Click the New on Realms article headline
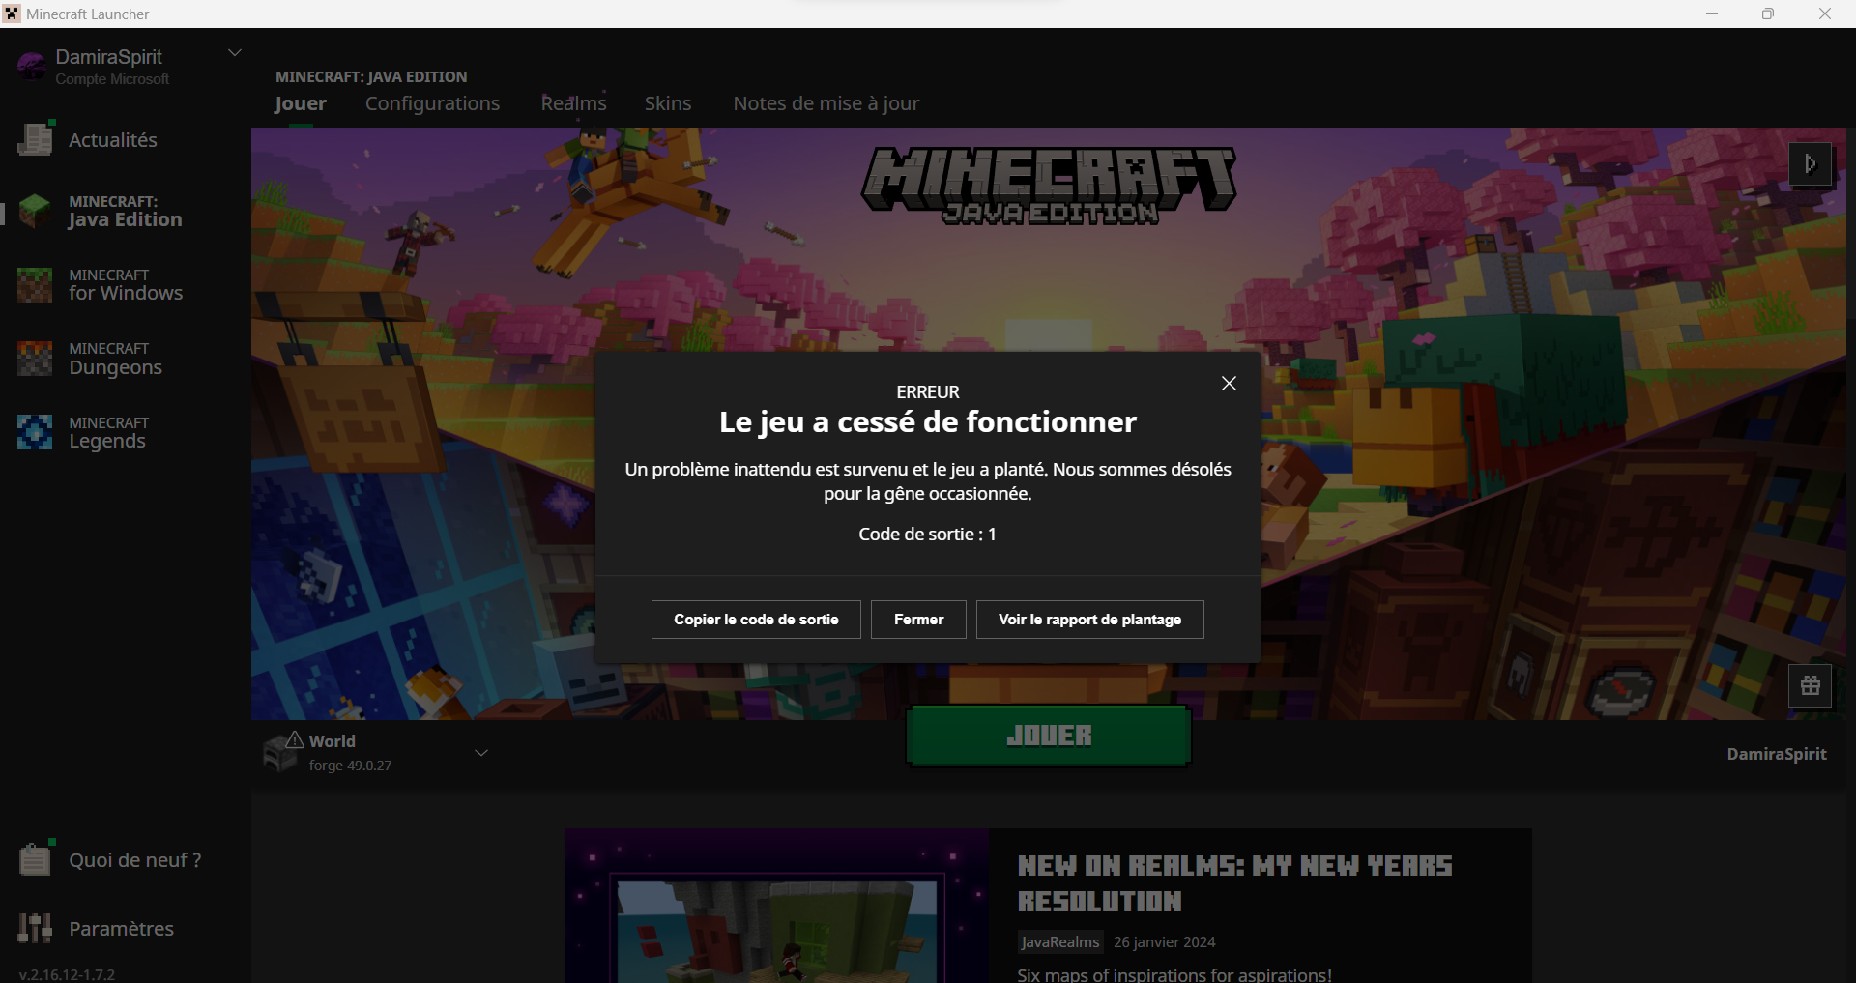The height and width of the screenshot is (983, 1856). [x=1234, y=883]
